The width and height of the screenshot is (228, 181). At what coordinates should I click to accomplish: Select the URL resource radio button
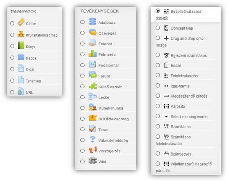click(12, 92)
